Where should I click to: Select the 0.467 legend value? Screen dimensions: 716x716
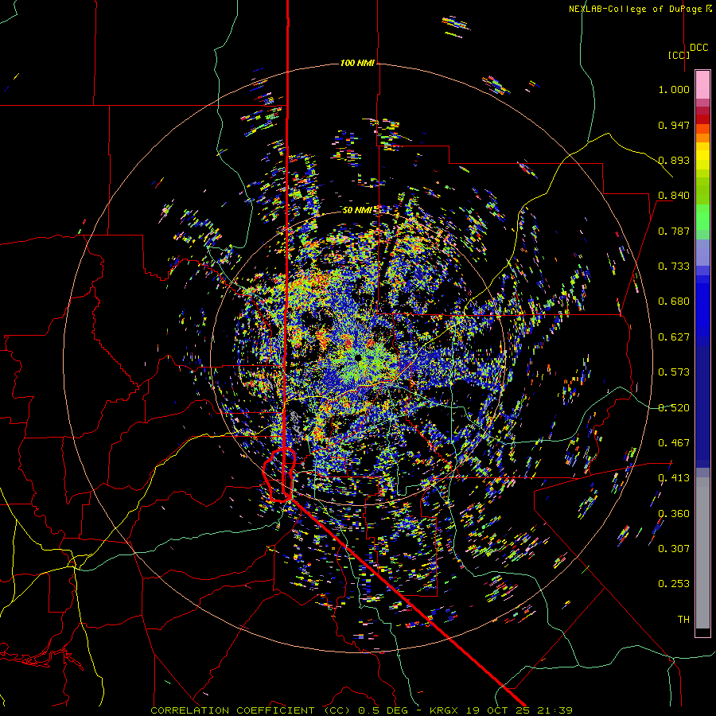click(674, 443)
